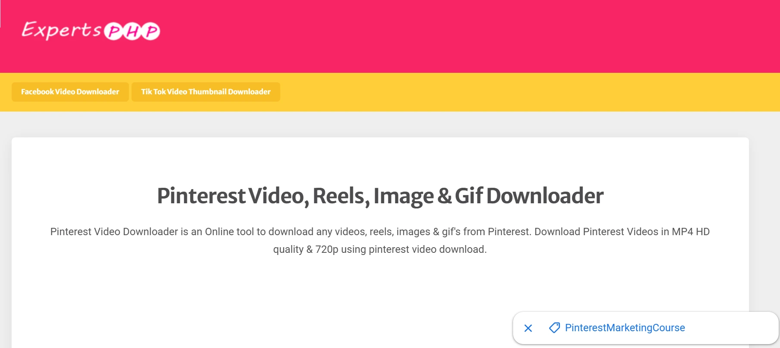Close the PinterestMarketingCourse popup with the X
This screenshot has height=348, width=780.
point(528,328)
